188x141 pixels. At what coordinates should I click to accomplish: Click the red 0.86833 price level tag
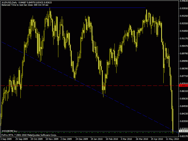click(183, 86)
